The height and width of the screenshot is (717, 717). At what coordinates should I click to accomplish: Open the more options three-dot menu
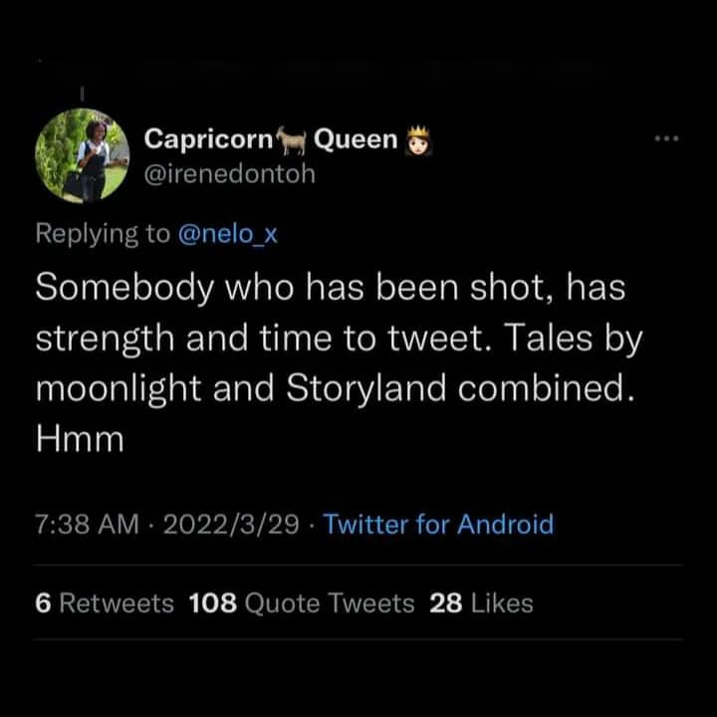click(x=665, y=139)
